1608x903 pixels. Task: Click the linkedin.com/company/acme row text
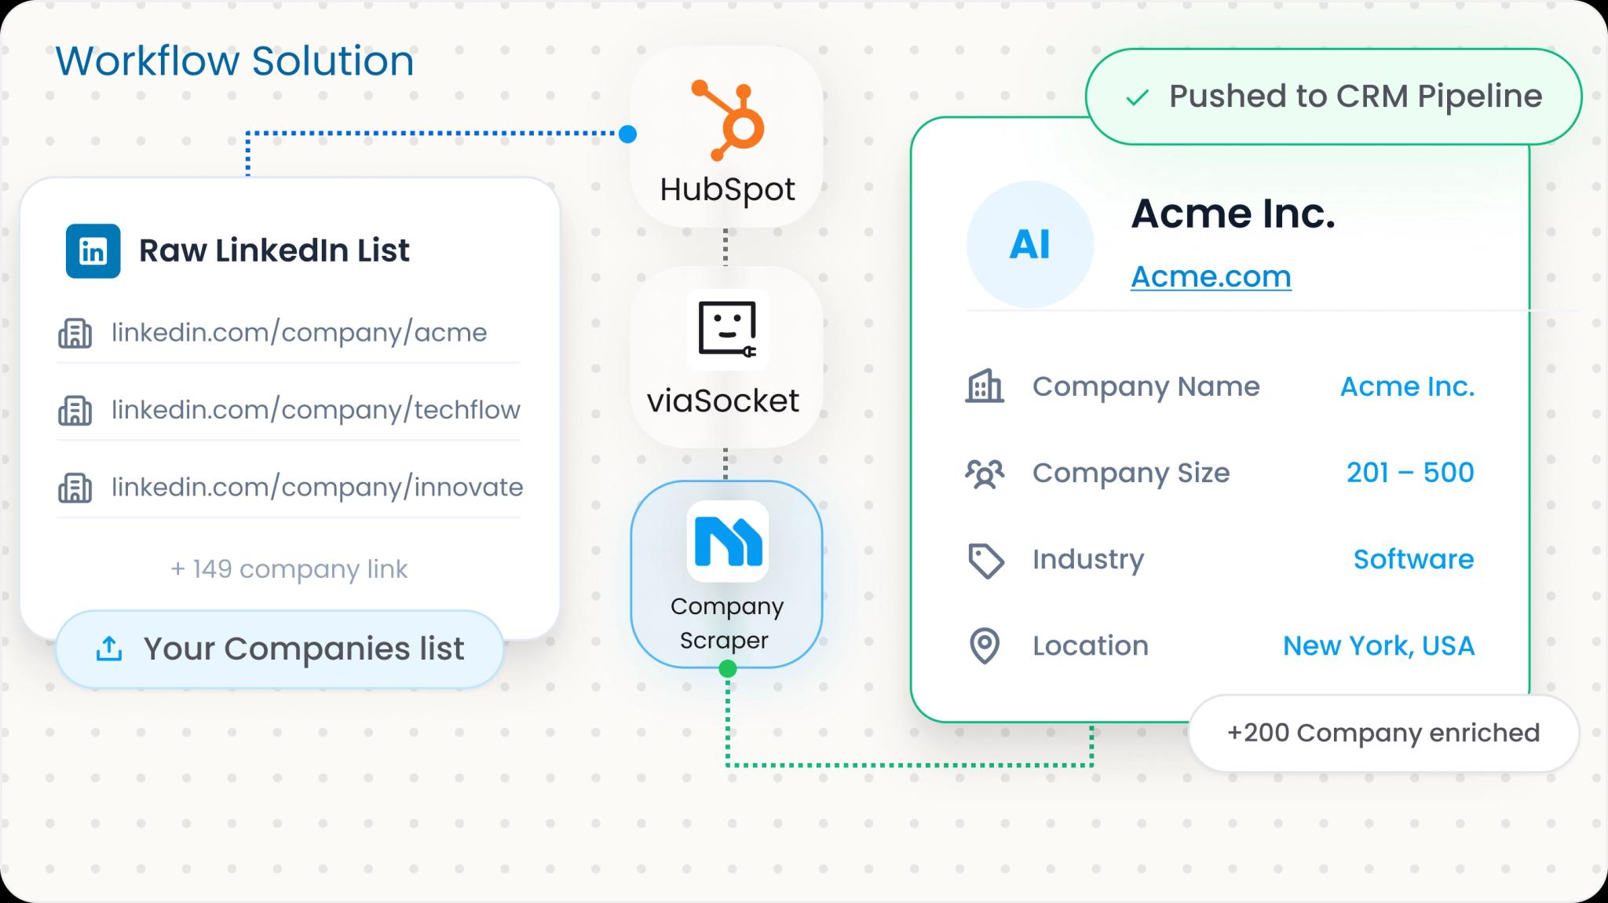[x=299, y=333]
